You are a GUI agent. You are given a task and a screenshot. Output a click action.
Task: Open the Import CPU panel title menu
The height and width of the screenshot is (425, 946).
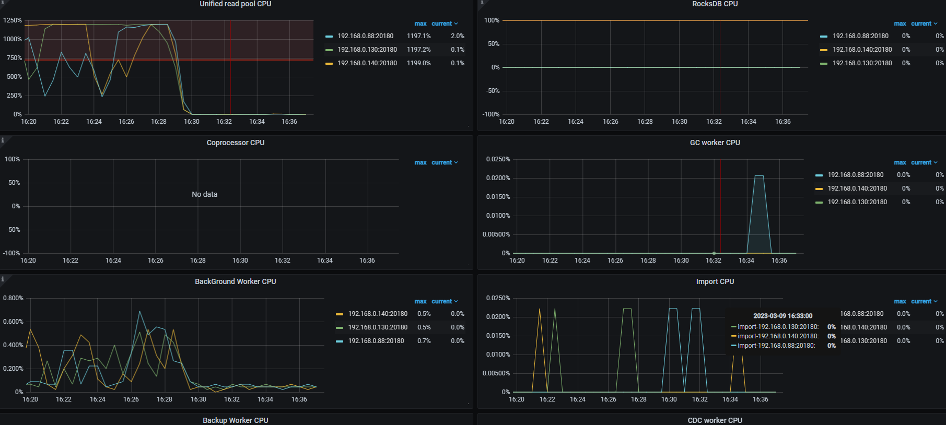(x=715, y=281)
